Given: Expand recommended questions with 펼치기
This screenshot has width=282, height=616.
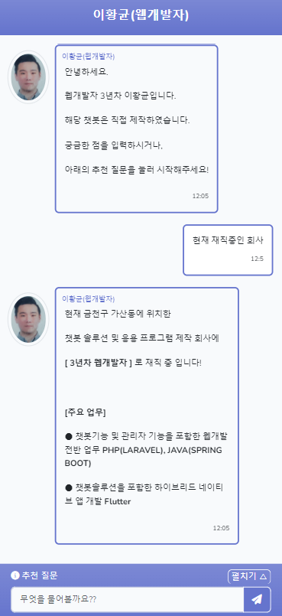Looking at the screenshot, I should pyautogui.click(x=249, y=577).
